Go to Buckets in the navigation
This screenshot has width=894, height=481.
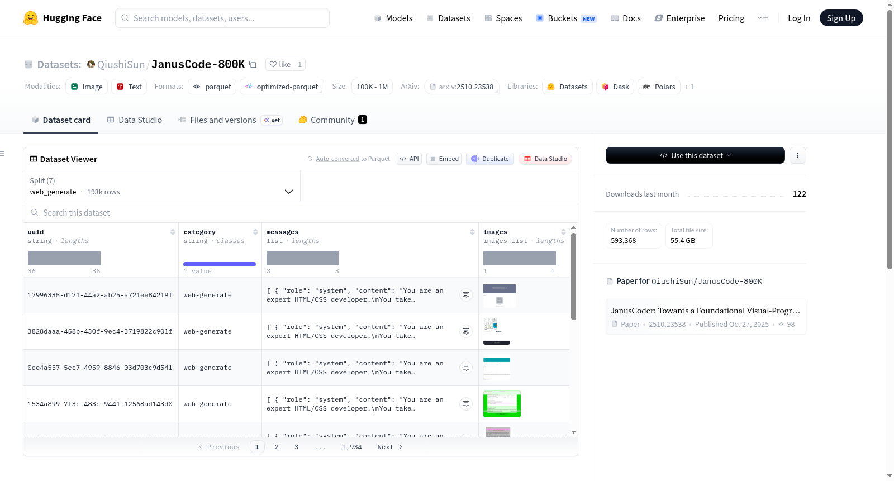pyautogui.click(x=566, y=18)
